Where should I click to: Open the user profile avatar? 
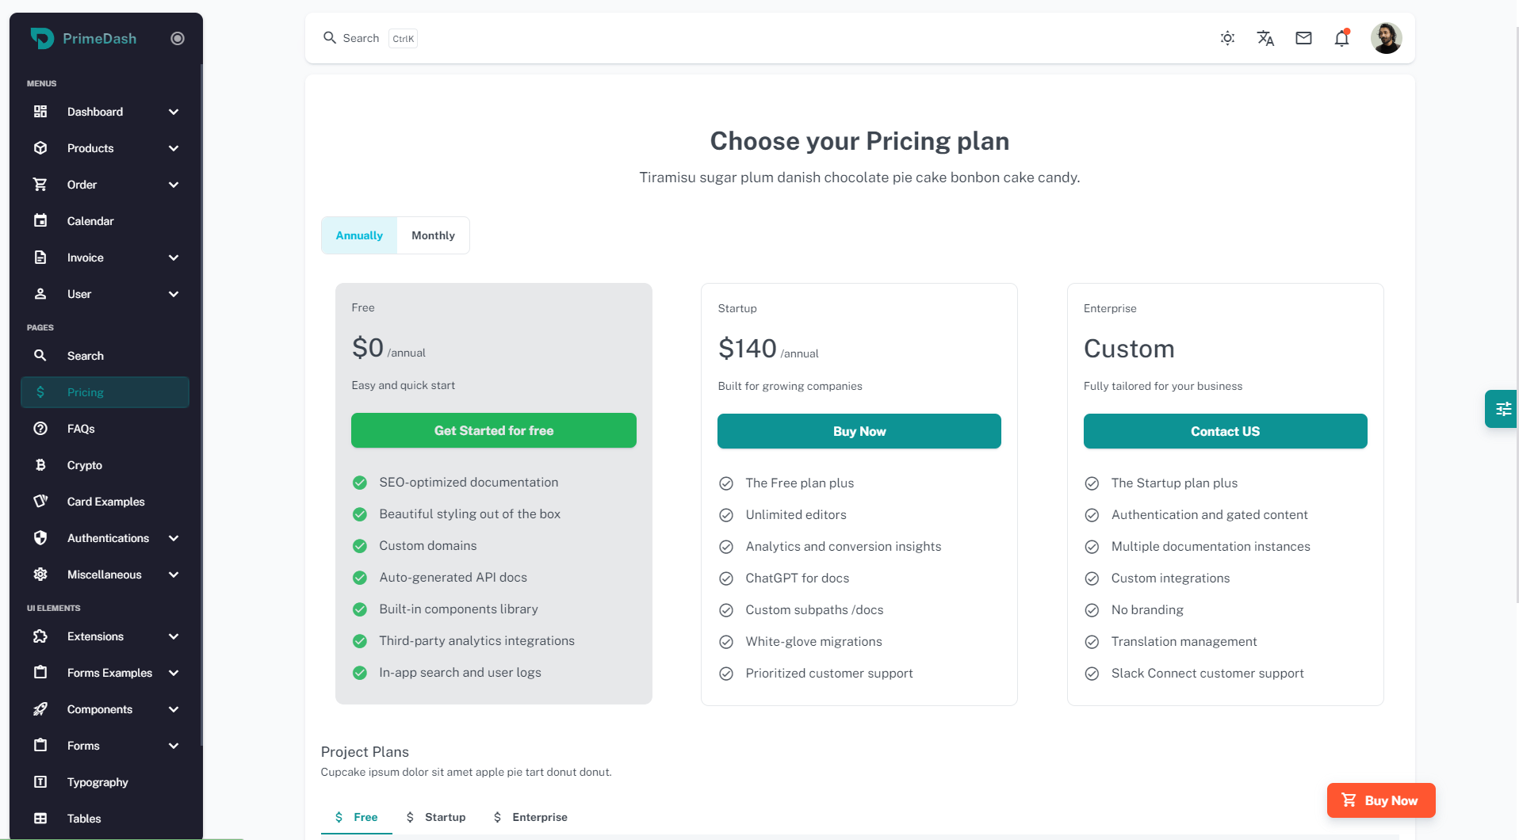point(1386,38)
